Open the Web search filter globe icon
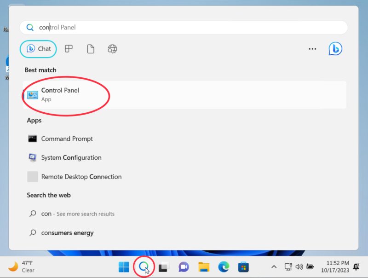368x278 pixels. pyautogui.click(x=112, y=48)
